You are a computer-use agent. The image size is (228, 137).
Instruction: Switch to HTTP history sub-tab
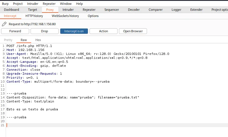pyautogui.click(x=34, y=16)
